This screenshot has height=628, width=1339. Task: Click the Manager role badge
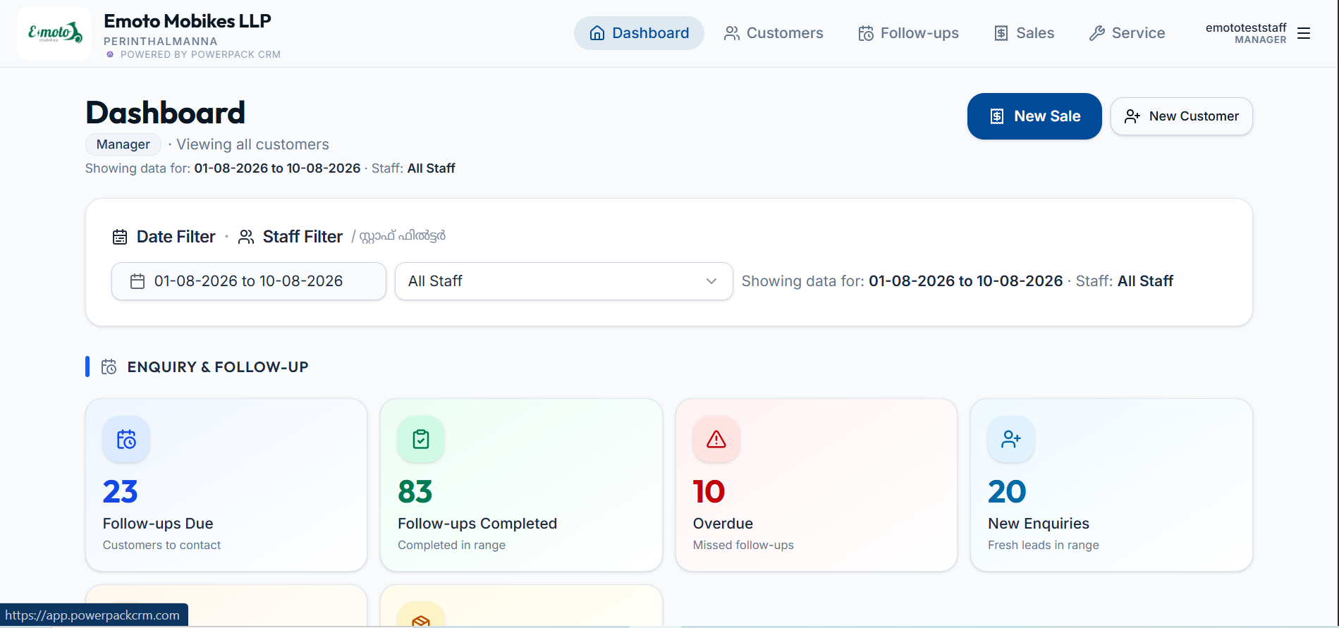[123, 144]
